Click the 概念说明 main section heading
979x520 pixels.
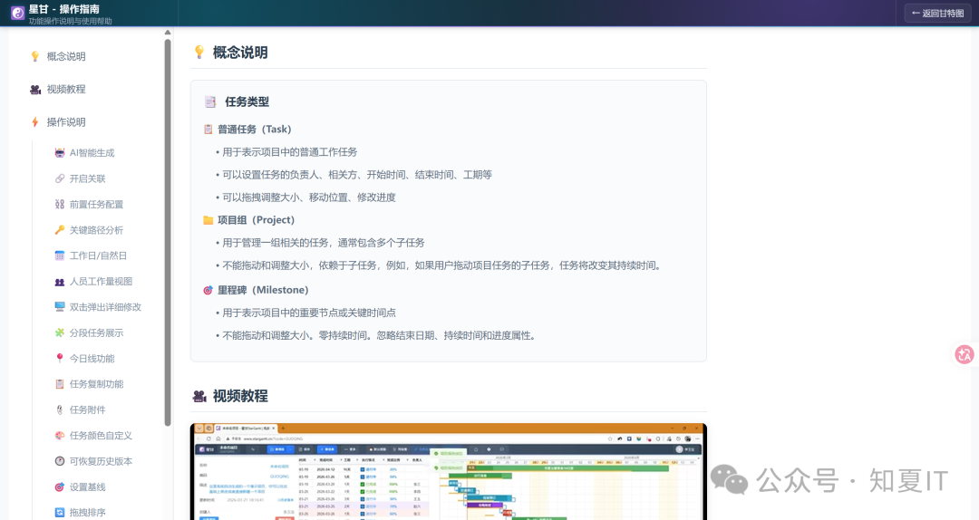pos(239,53)
